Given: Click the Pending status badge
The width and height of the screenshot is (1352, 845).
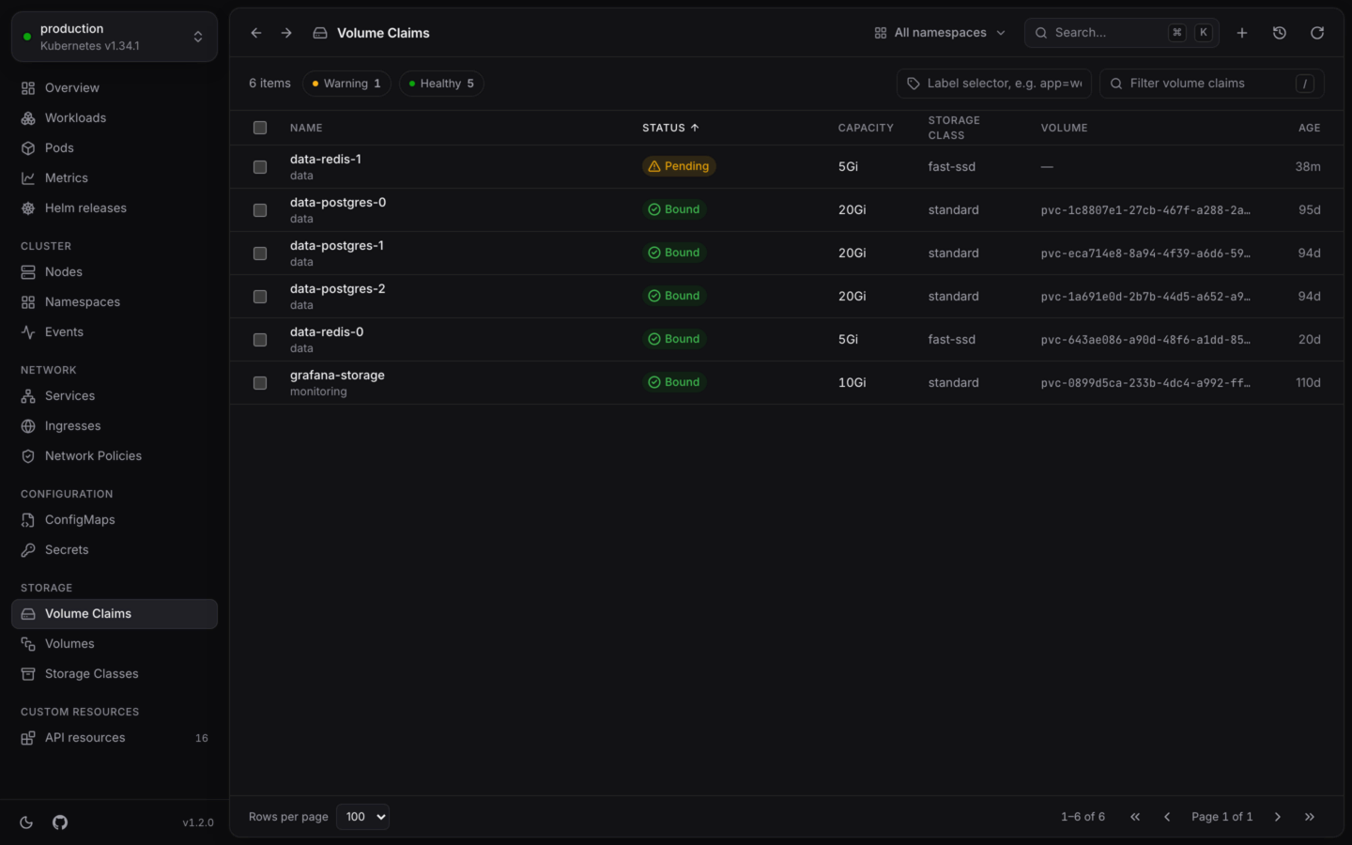Looking at the screenshot, I should click(679, 166).
